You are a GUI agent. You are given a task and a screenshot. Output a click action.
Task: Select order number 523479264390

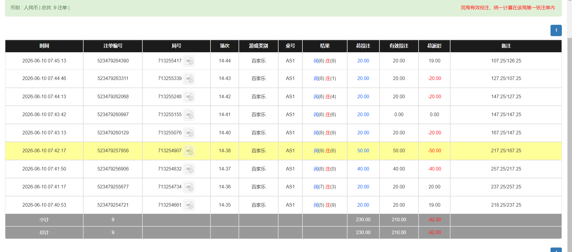coord(113,61)
